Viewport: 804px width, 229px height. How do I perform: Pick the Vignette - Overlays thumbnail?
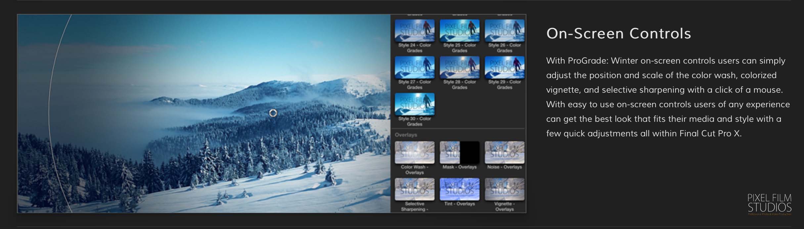(x=505, y=189)
